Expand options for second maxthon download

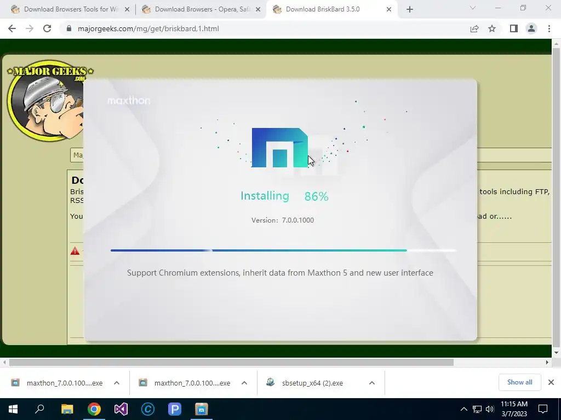[x=244, y=383]
